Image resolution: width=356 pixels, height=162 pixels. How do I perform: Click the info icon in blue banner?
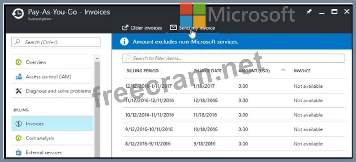click(124, 42)
